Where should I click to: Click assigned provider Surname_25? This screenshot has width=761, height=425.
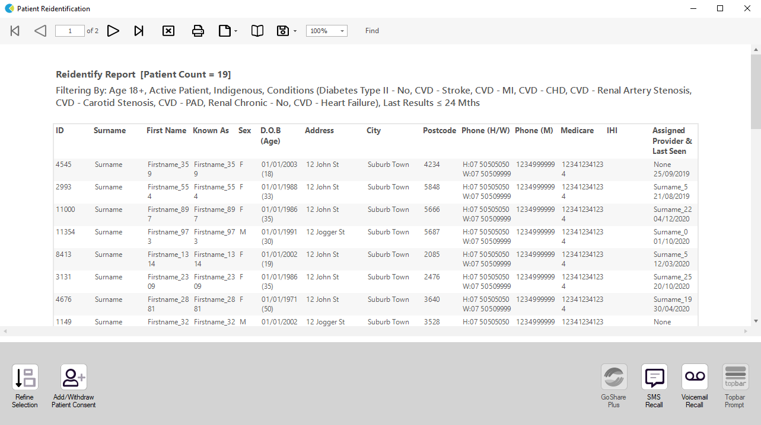pyautogui.click(x=673, y=277)
